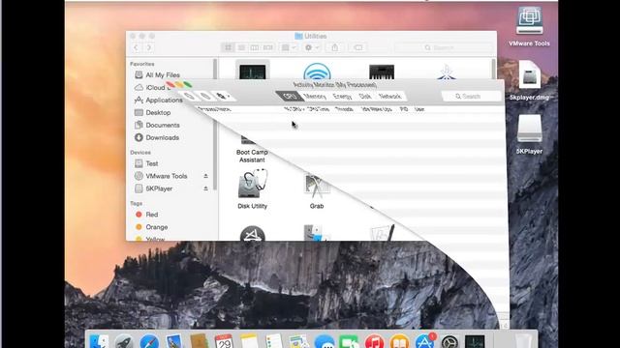Open iTunes music note icon in Dock
Viewport: 620px width, 348px height.
374,341
